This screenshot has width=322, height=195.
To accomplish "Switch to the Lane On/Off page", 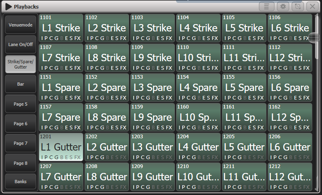I will (x=20, y=44).
